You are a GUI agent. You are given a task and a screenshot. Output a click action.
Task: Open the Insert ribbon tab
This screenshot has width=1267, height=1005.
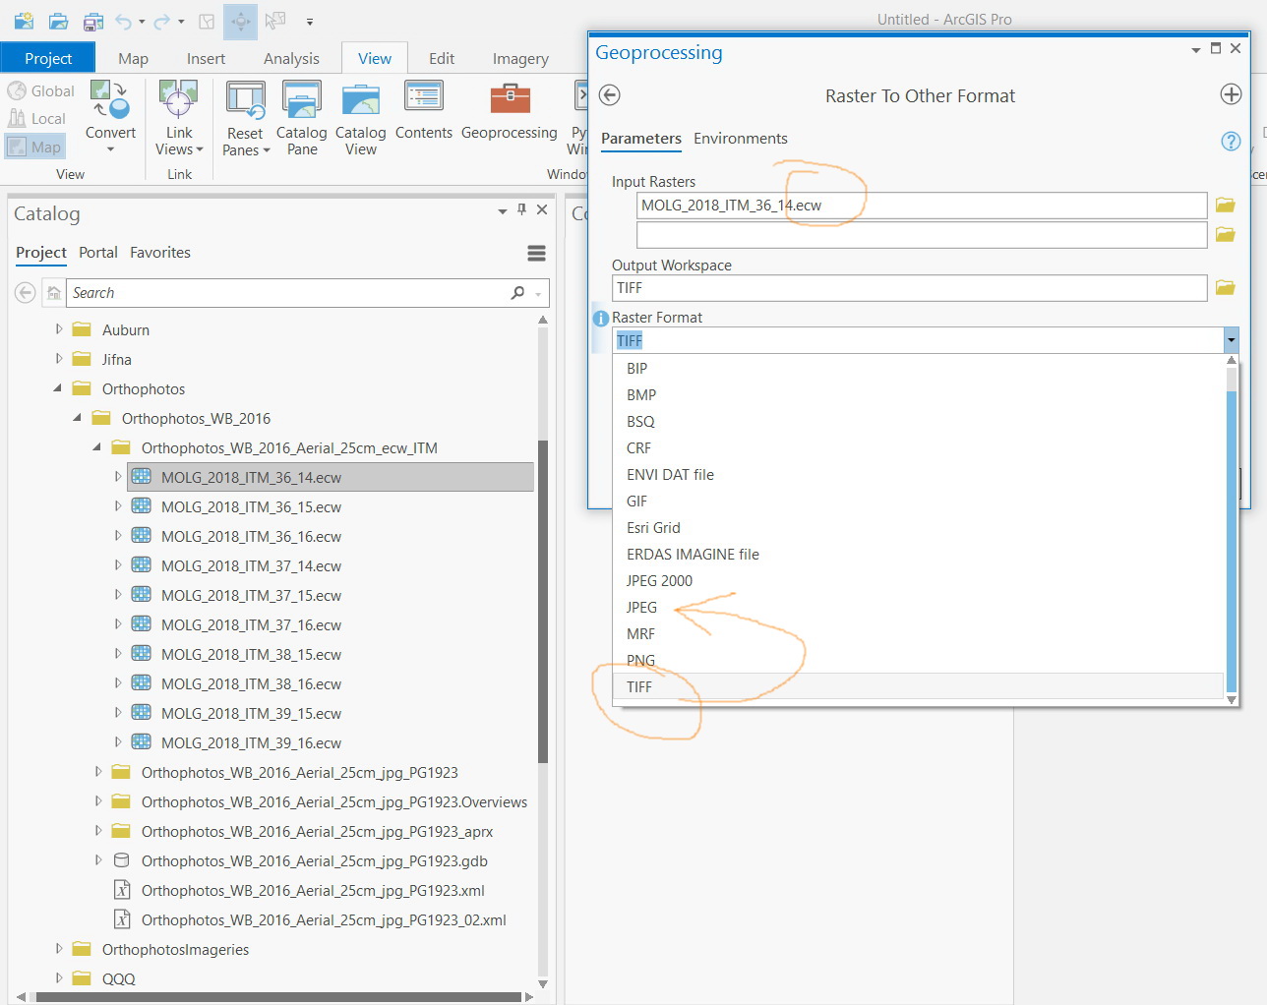point(206,58)
